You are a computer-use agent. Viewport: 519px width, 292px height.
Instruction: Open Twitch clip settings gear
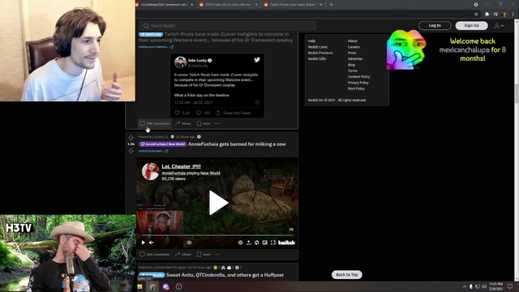click(x=240, y=243)
